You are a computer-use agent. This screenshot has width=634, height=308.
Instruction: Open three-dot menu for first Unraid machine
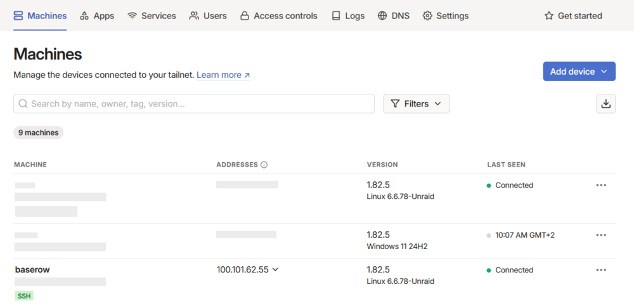click(x=601, y=185)
